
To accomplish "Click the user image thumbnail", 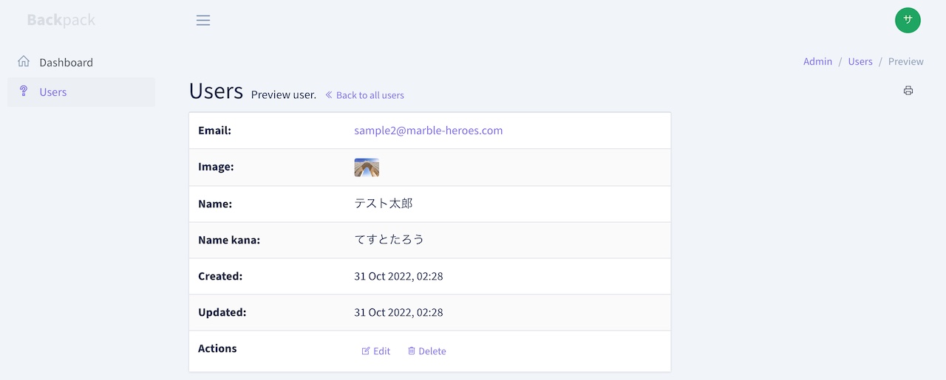I will pyautogui.click(x=367, y=167).
